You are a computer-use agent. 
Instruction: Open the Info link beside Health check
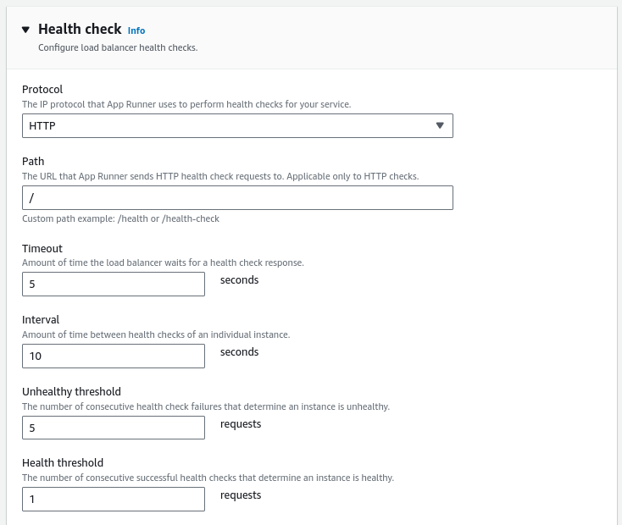136,30
